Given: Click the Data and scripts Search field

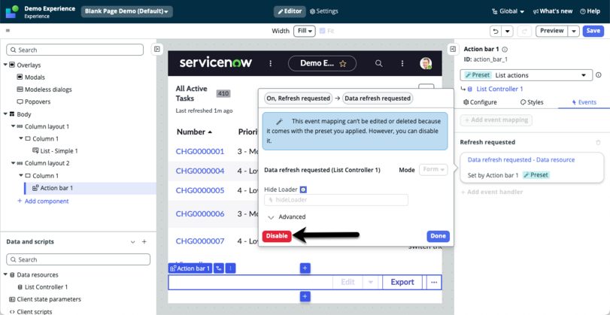Looking at the screenshot, I should [78, 259].
